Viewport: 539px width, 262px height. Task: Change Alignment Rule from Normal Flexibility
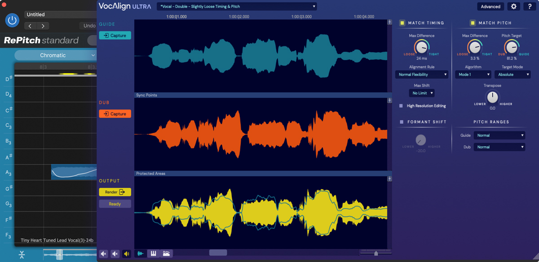[421, 74]
